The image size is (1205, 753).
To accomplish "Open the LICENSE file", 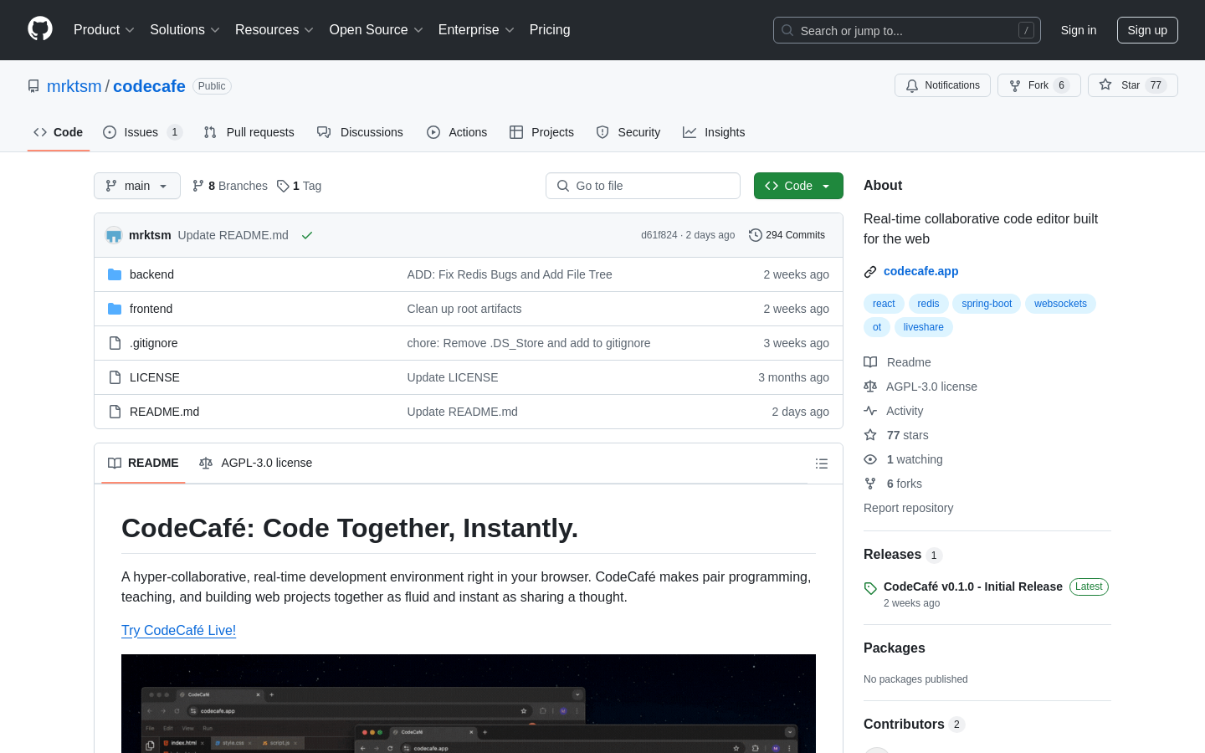I will [x=155, y=377].
